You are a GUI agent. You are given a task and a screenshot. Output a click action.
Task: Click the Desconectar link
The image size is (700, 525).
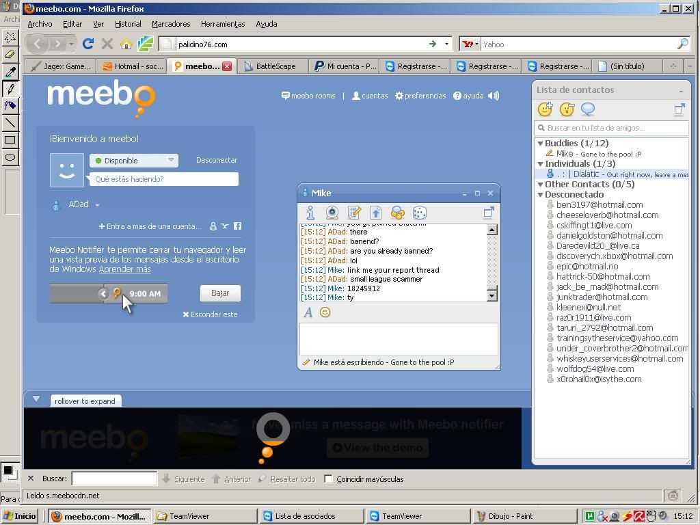coord(217,160)
